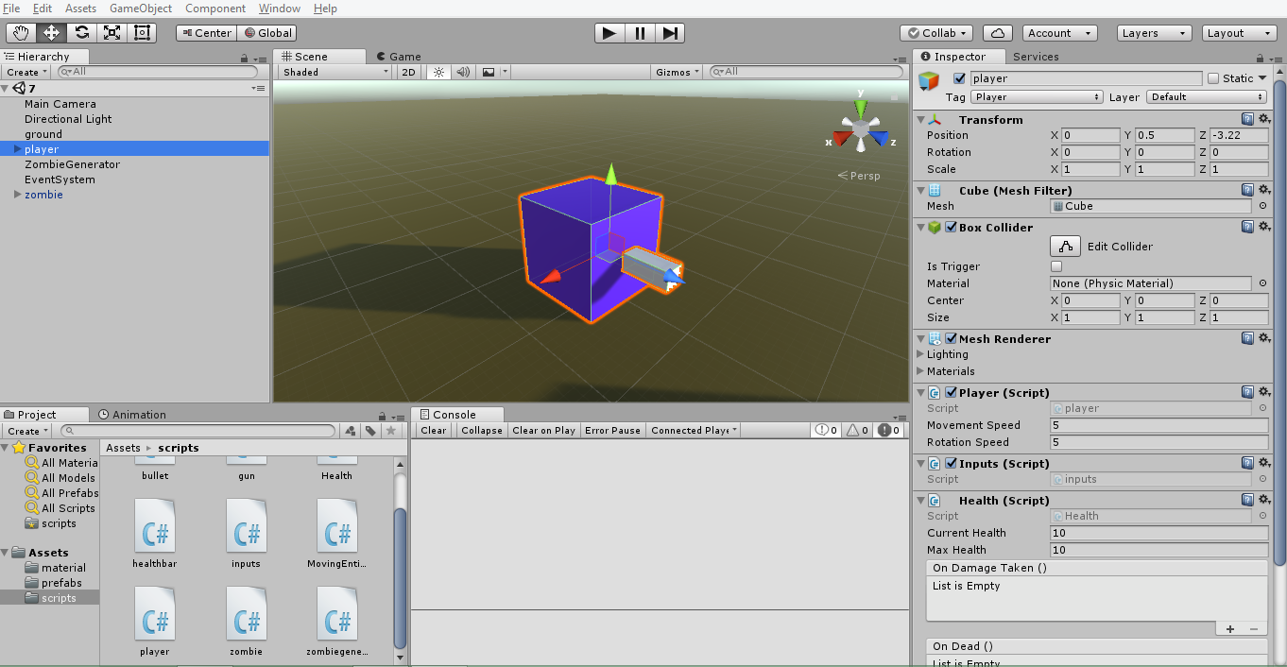1287x667 pixels.
Task: Click the Step frame button
Action: (x=670, y=33)
